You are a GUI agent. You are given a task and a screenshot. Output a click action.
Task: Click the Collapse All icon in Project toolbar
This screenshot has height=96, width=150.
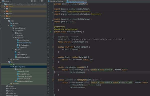coord(38,1)
